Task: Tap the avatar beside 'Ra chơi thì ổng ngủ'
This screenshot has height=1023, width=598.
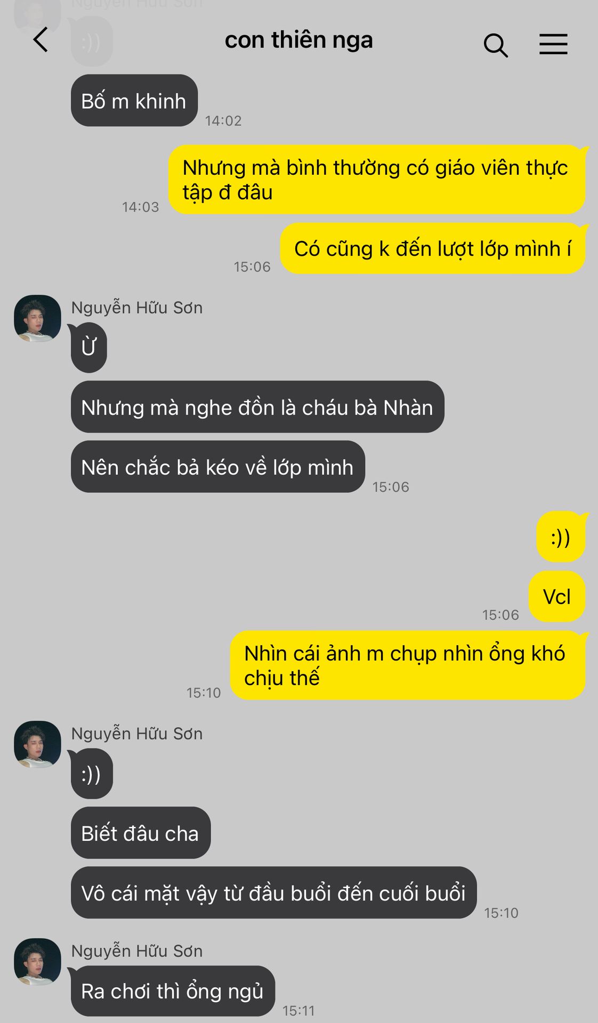Action: tap(37, 962)
